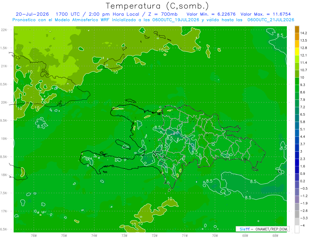Click the '20N' latitude axis label
The height and width of the screenshot is (239, 309).
(4, 102)
